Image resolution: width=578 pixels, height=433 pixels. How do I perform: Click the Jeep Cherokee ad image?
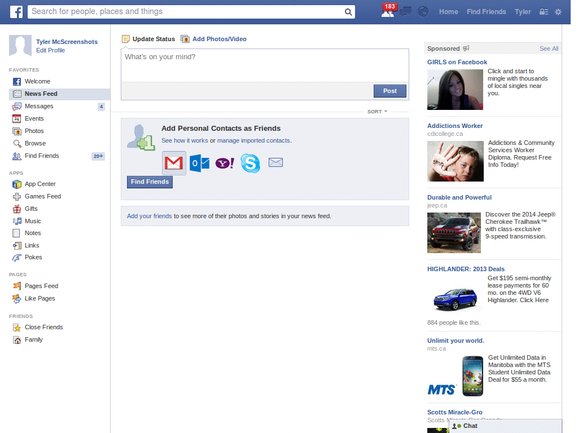pyautogui.click(x=454, y=233)
